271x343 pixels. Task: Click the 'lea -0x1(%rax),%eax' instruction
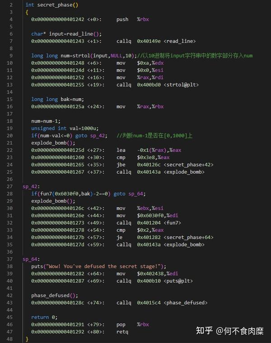(x=149, y=150)
